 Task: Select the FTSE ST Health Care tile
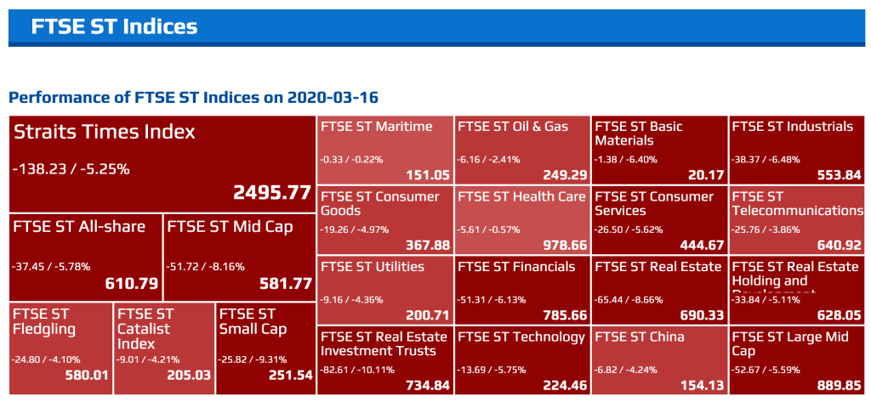522,220
